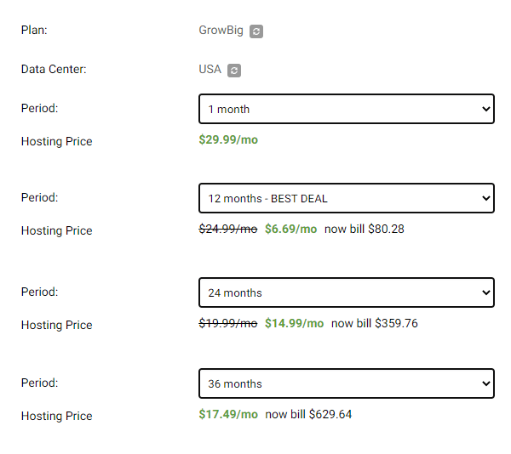Click the "now bill $80.28" text
The height and width of the screenshot is (454, 511).
365,229
